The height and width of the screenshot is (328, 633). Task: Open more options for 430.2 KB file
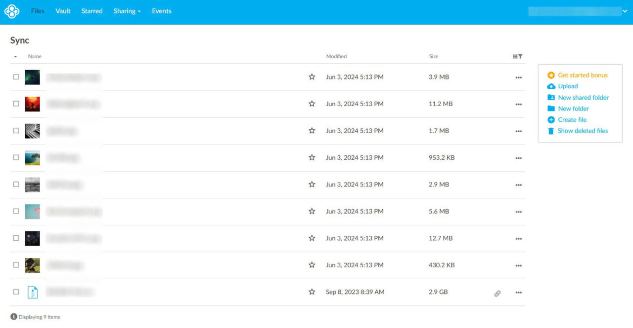pyautogui.click(x=518, y=265)
